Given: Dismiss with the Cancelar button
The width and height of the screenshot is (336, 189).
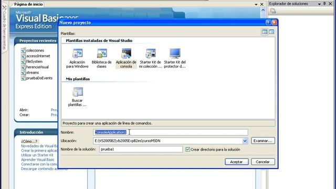Looking at the screenshot, I should [262, 162].
